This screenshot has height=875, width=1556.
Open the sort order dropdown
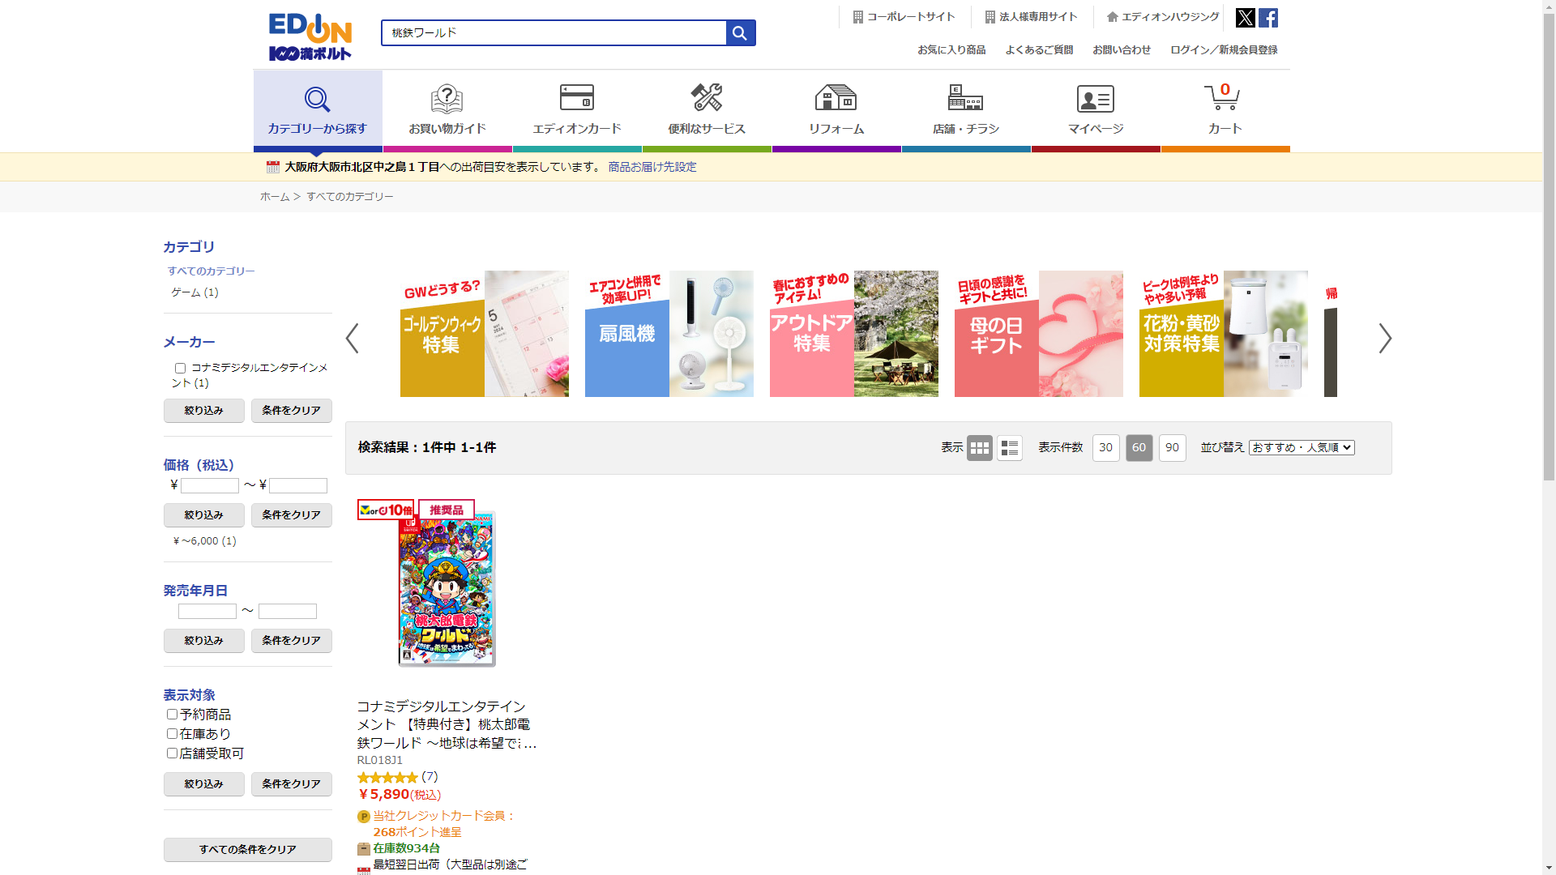(1301, 448)
